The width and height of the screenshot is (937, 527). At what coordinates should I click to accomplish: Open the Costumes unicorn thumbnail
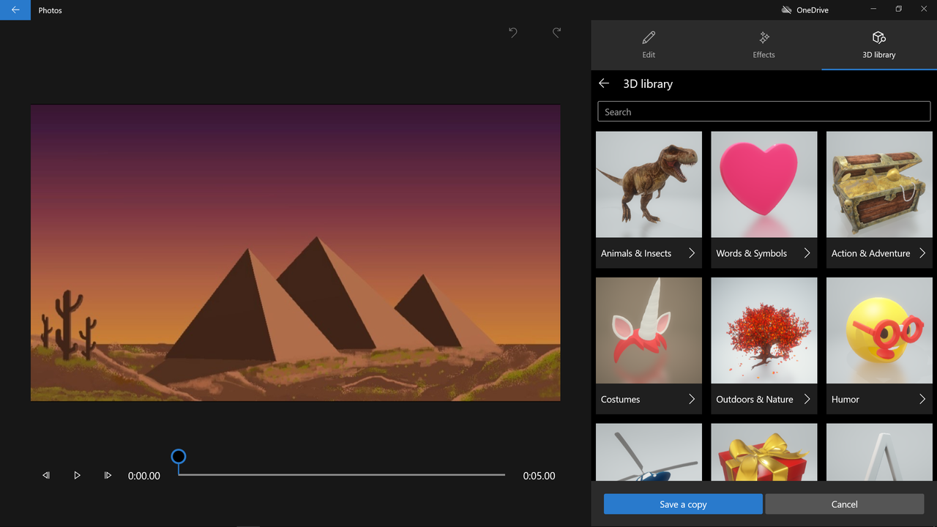(x=649, y=331)
